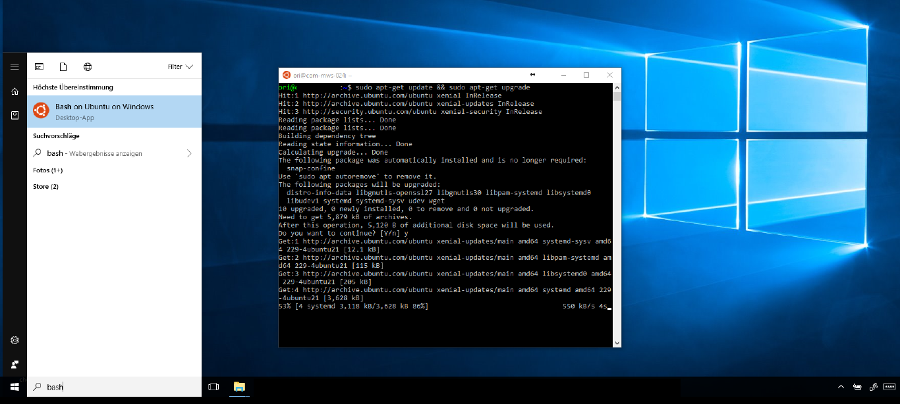
Task: Open File Explorer from the taskbar
Action: (x=239, y=387)
